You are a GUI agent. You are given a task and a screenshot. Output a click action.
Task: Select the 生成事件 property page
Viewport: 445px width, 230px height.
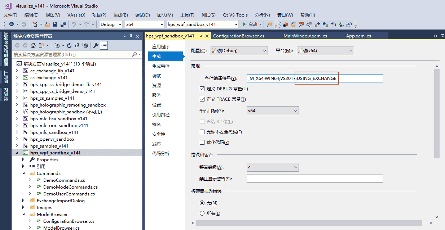click(161, 66)
